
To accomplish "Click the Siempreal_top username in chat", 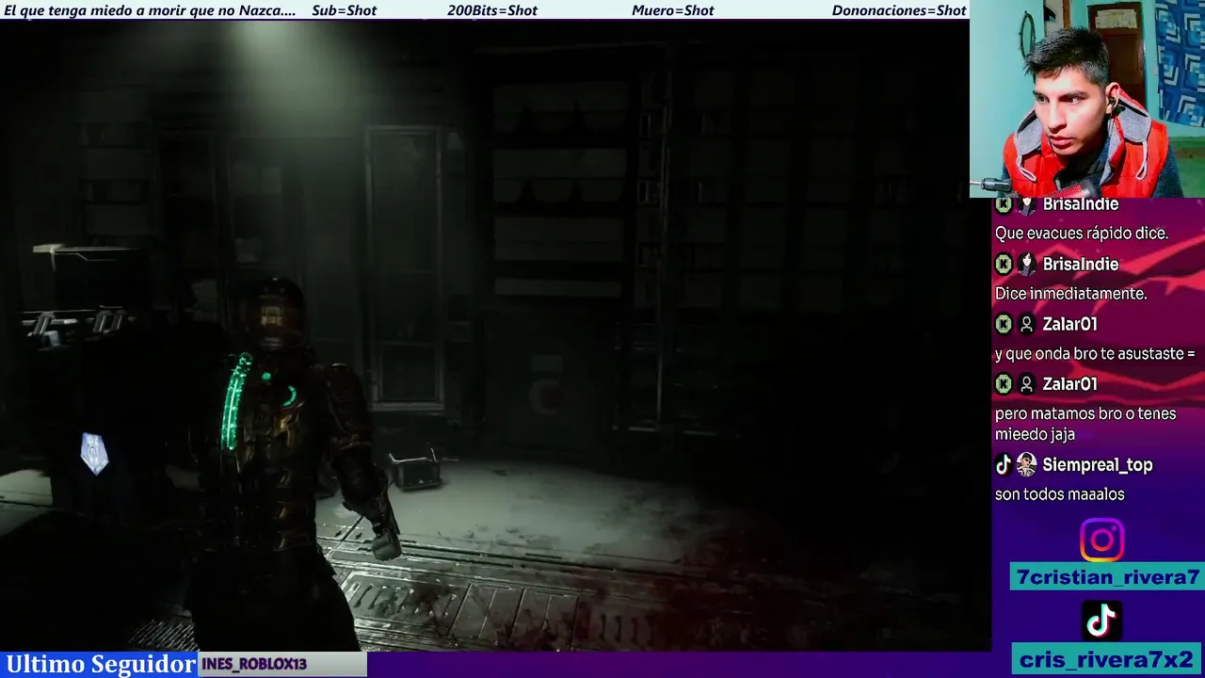I will coord(1098,465).
